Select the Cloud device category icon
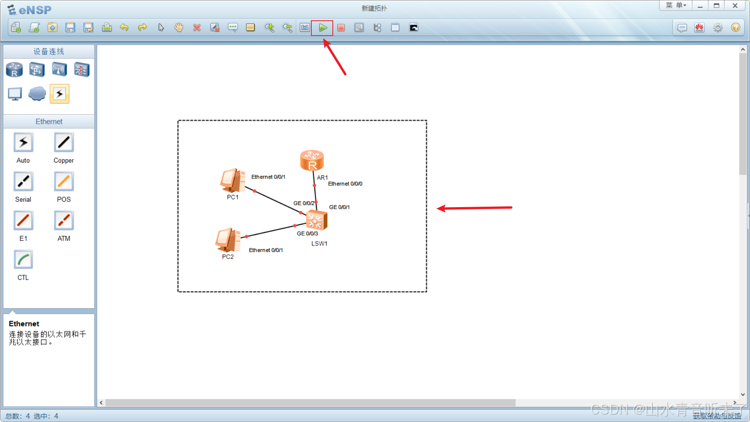Image resolution: width=750 pixels, height=422 pixels. point(37,94)
